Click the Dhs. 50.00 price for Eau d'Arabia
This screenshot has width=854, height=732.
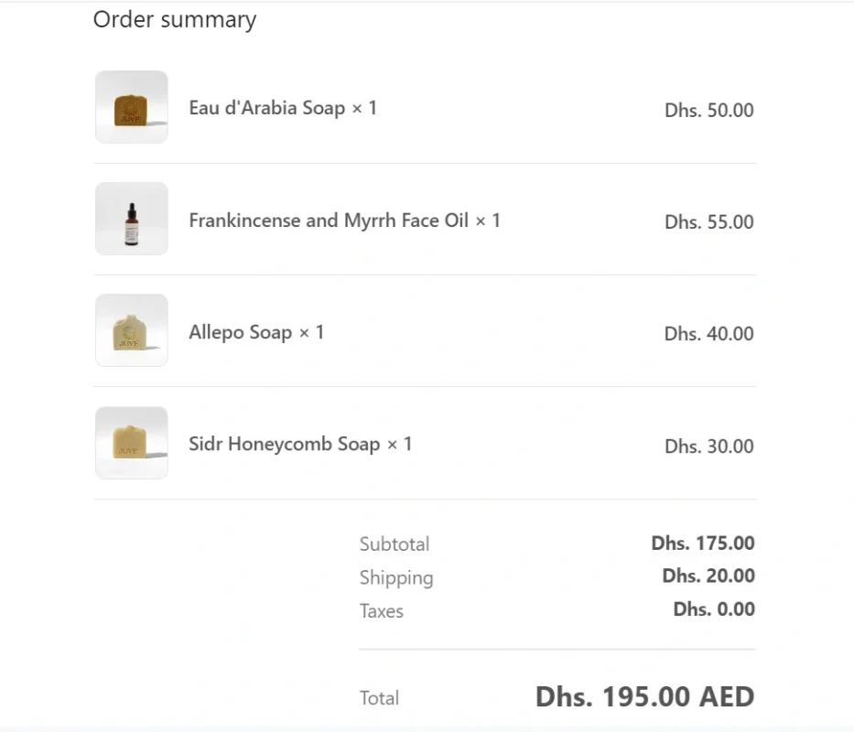pos(708,110)
